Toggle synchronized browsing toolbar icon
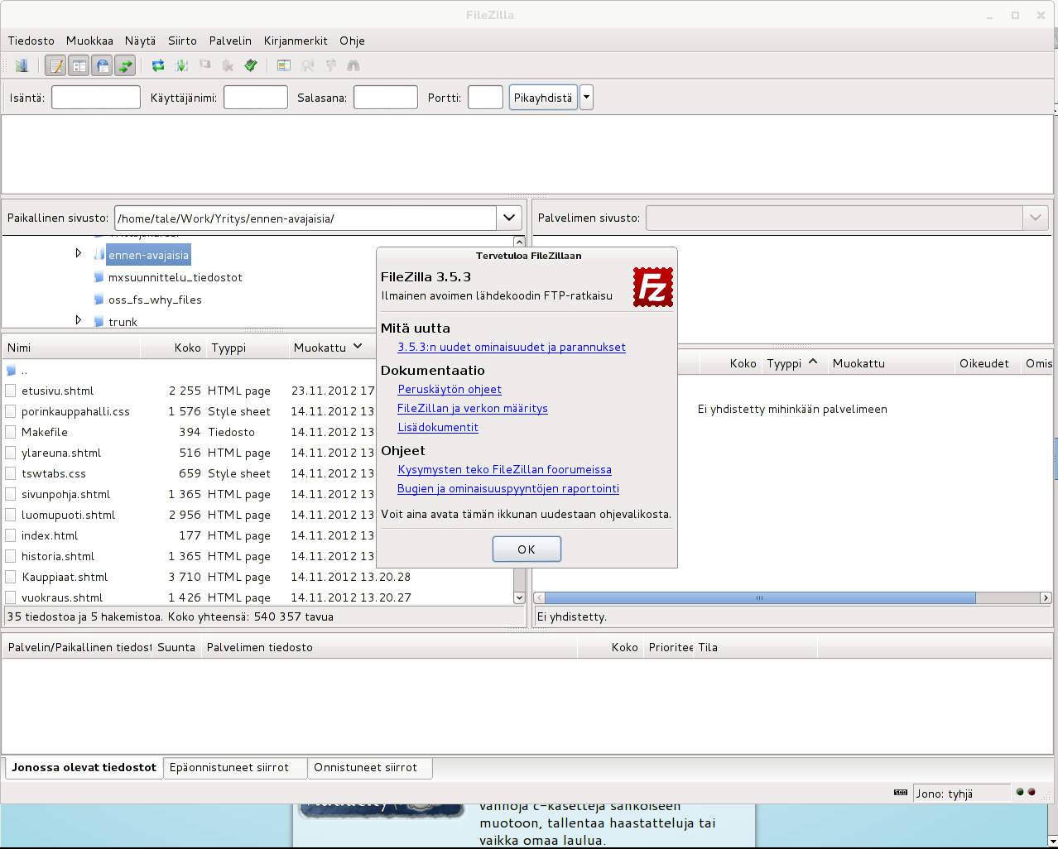Image resolution: width=1058 pixels, height=849 pixels. [330, 65]
